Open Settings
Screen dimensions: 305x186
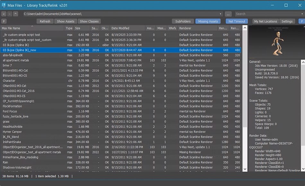[x=287, y=21]
